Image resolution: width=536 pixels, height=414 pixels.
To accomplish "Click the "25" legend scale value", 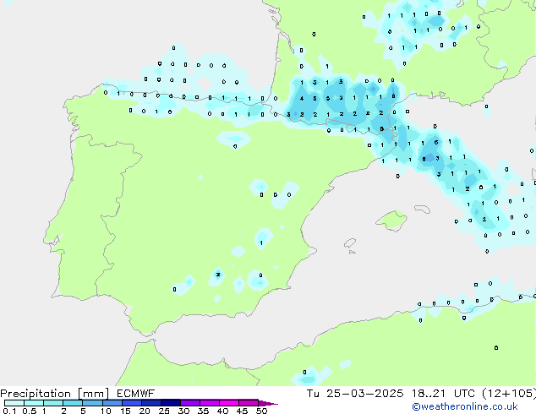I will [164, 411].
